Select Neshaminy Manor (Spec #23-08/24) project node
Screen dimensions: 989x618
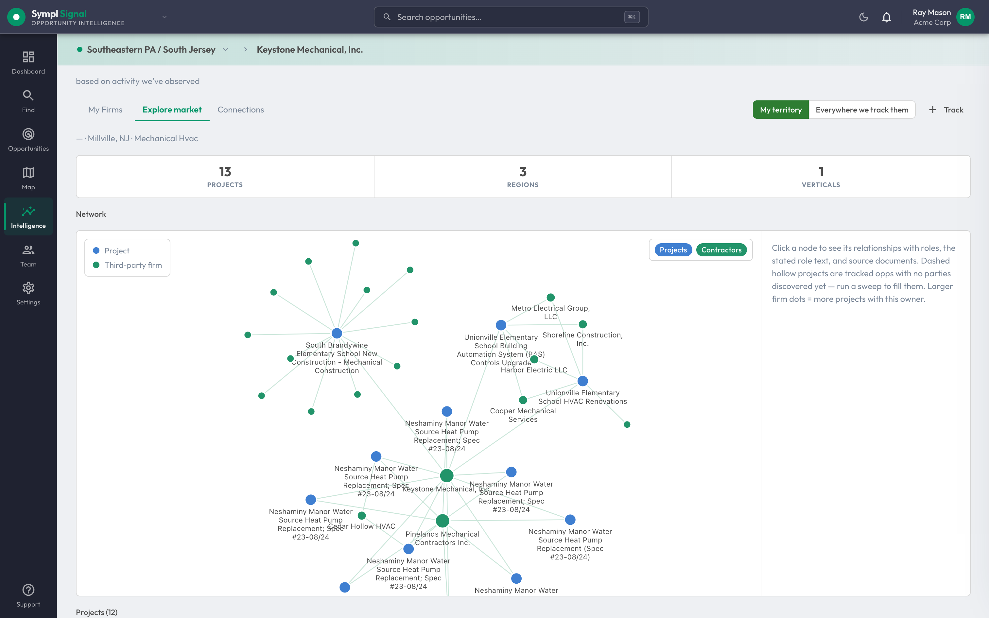[570, 520]
